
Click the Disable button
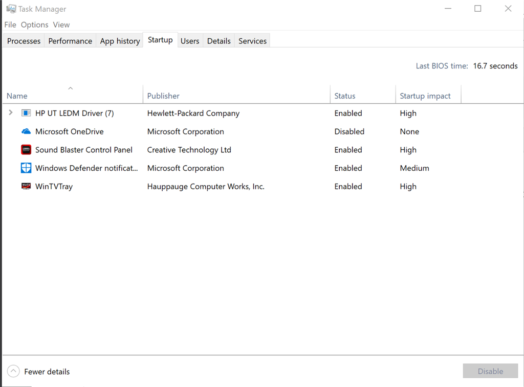(490, 371)
